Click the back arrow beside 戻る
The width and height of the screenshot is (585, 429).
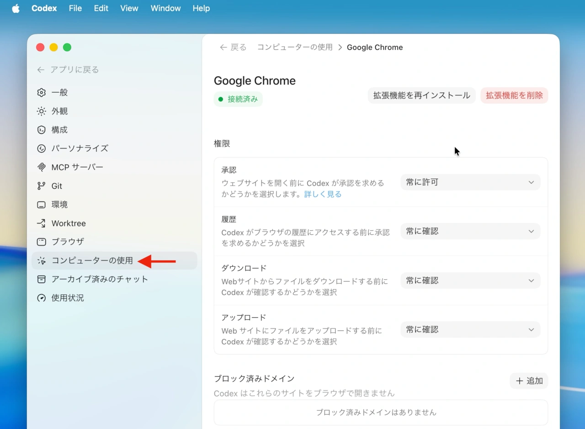point(223,48)
